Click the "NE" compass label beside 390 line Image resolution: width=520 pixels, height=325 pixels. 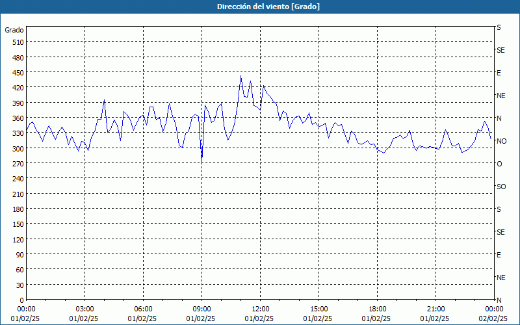[x=500, y=96]
